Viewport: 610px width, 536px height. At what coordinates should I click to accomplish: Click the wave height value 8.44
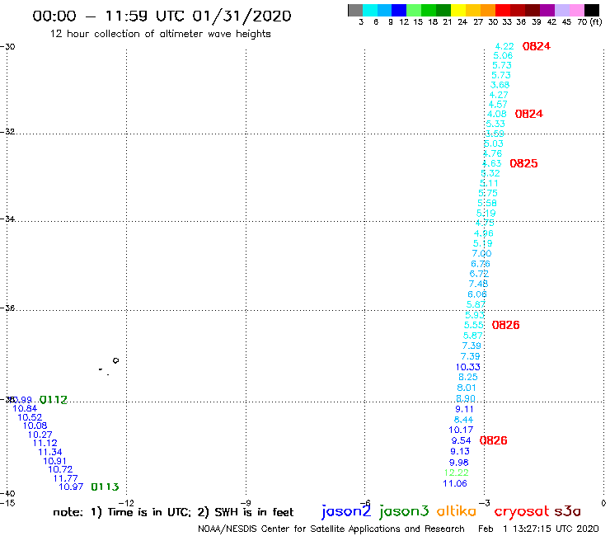[464, 420]
